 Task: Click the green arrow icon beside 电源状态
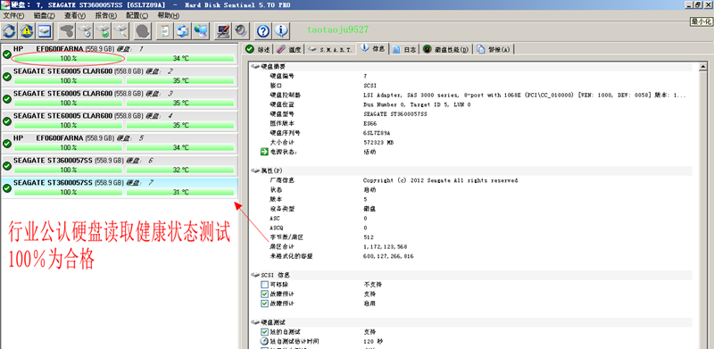point(264,152)
